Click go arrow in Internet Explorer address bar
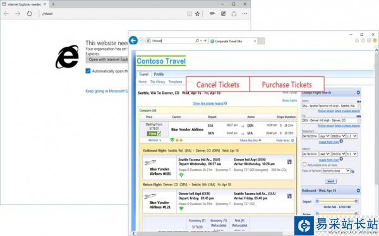 point(205,41)
